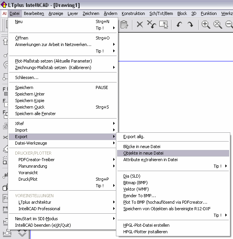Expand the Import submenu
The height and width of the screenshot is (239, 233).
click(63, 130)
